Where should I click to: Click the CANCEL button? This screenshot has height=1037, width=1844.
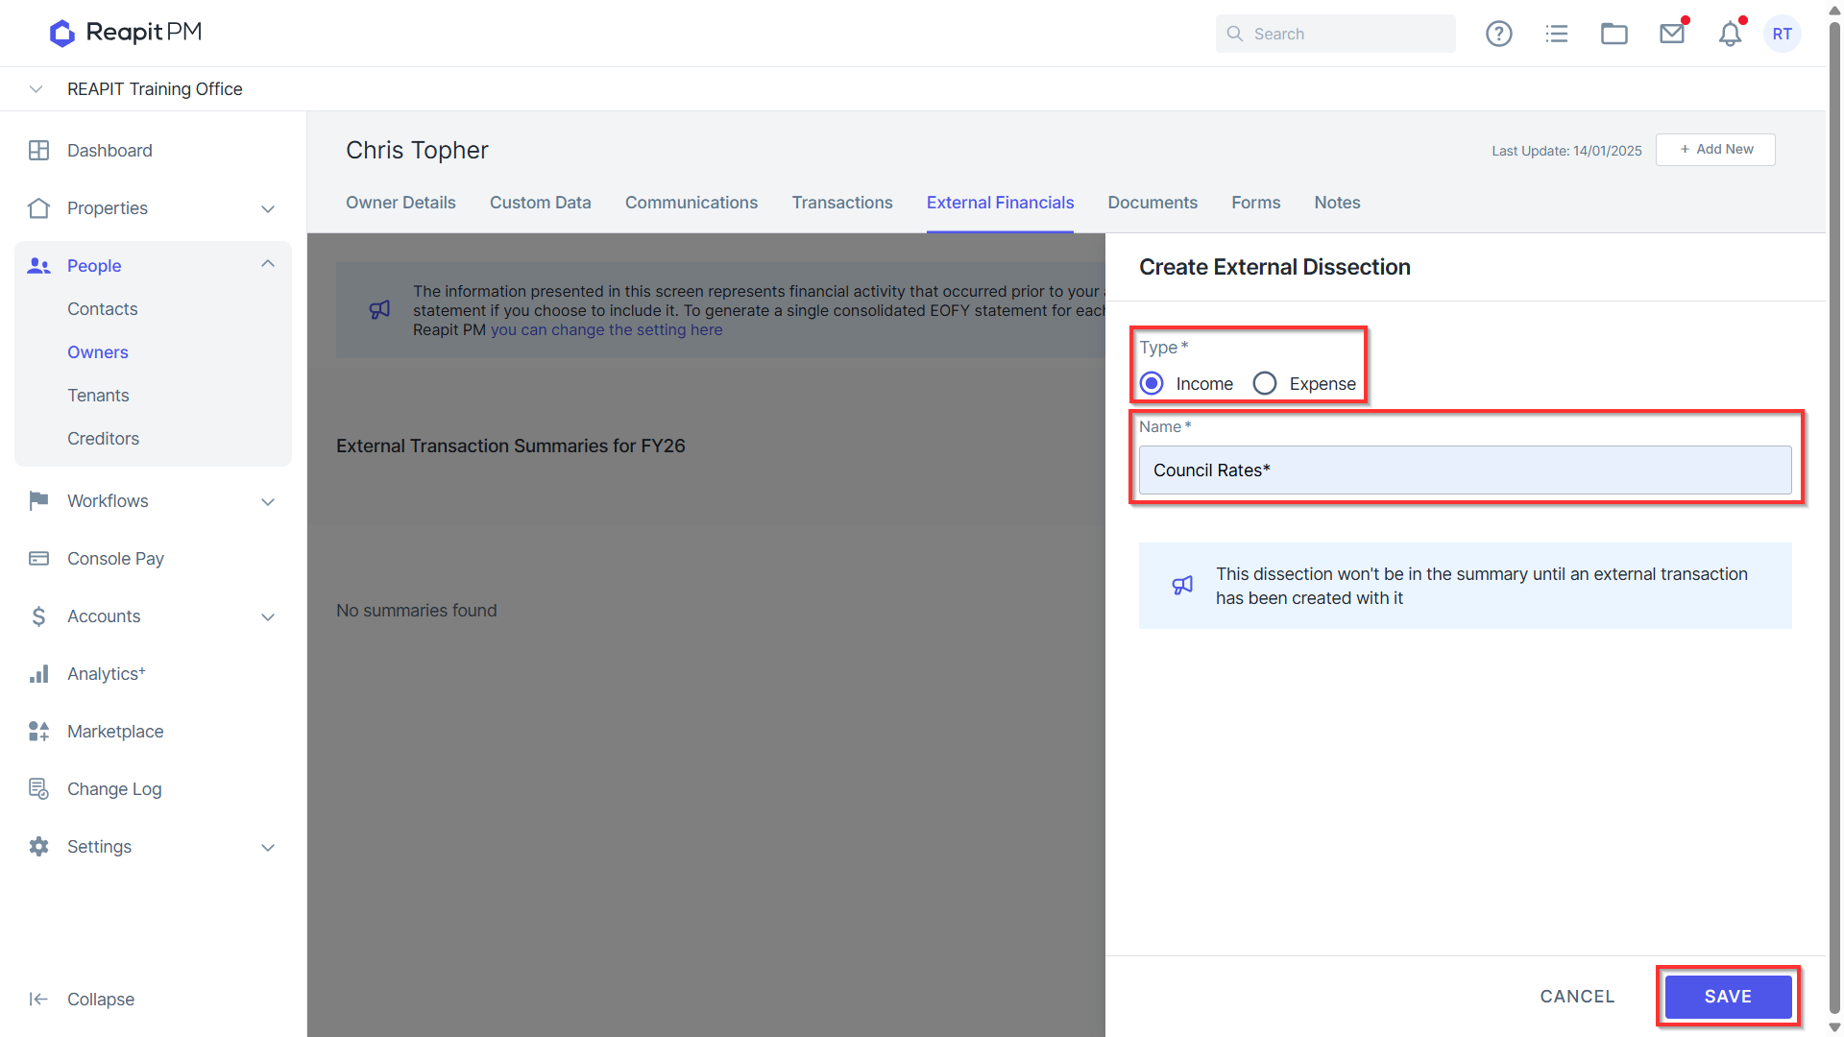click(x=1577, y=997)
